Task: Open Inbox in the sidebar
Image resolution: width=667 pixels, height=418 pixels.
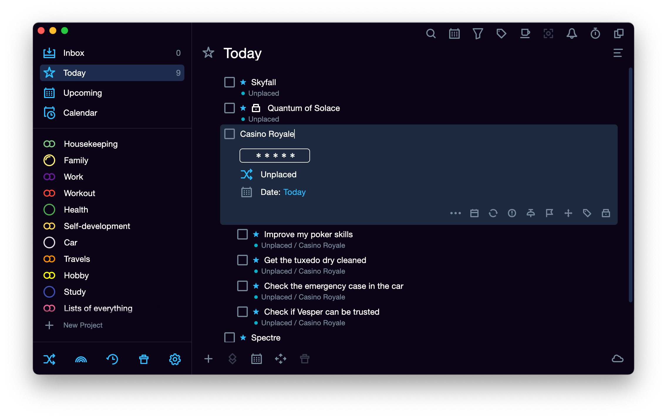Action: pos(112,53)
